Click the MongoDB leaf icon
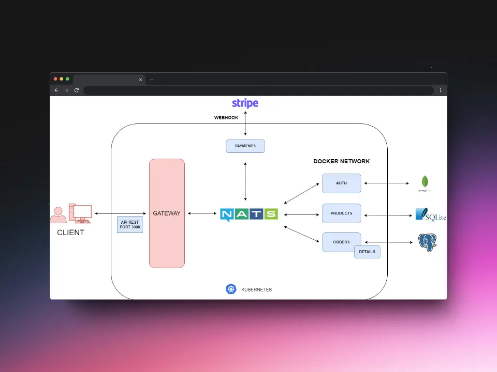 point(425,182)
